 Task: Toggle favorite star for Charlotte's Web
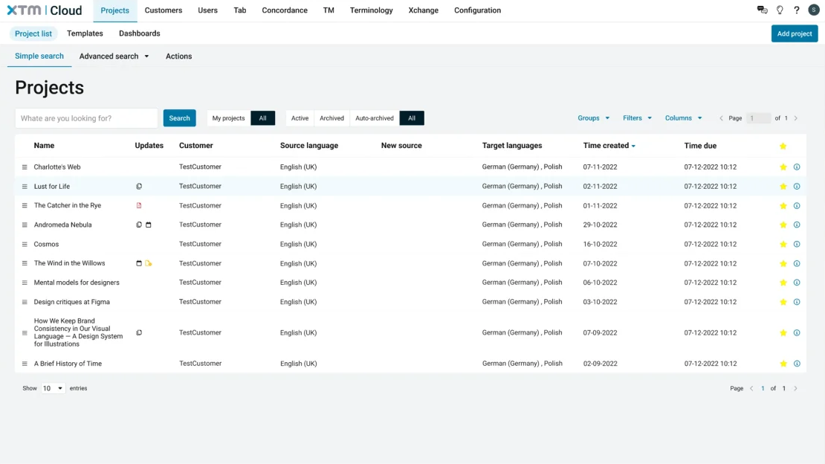pyautogui.click(x=783, y=167)
